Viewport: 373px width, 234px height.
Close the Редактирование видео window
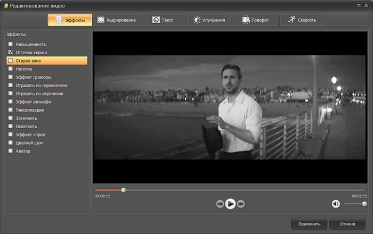point(366,5)
